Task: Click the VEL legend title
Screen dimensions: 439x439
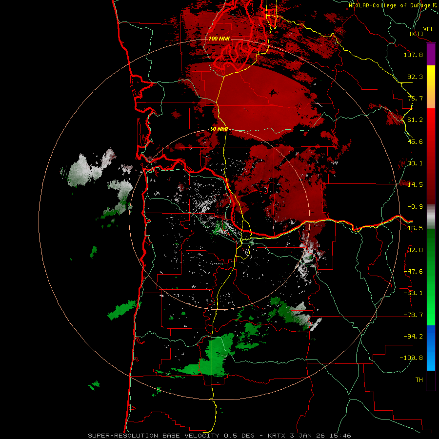Action: coord(428,29)
